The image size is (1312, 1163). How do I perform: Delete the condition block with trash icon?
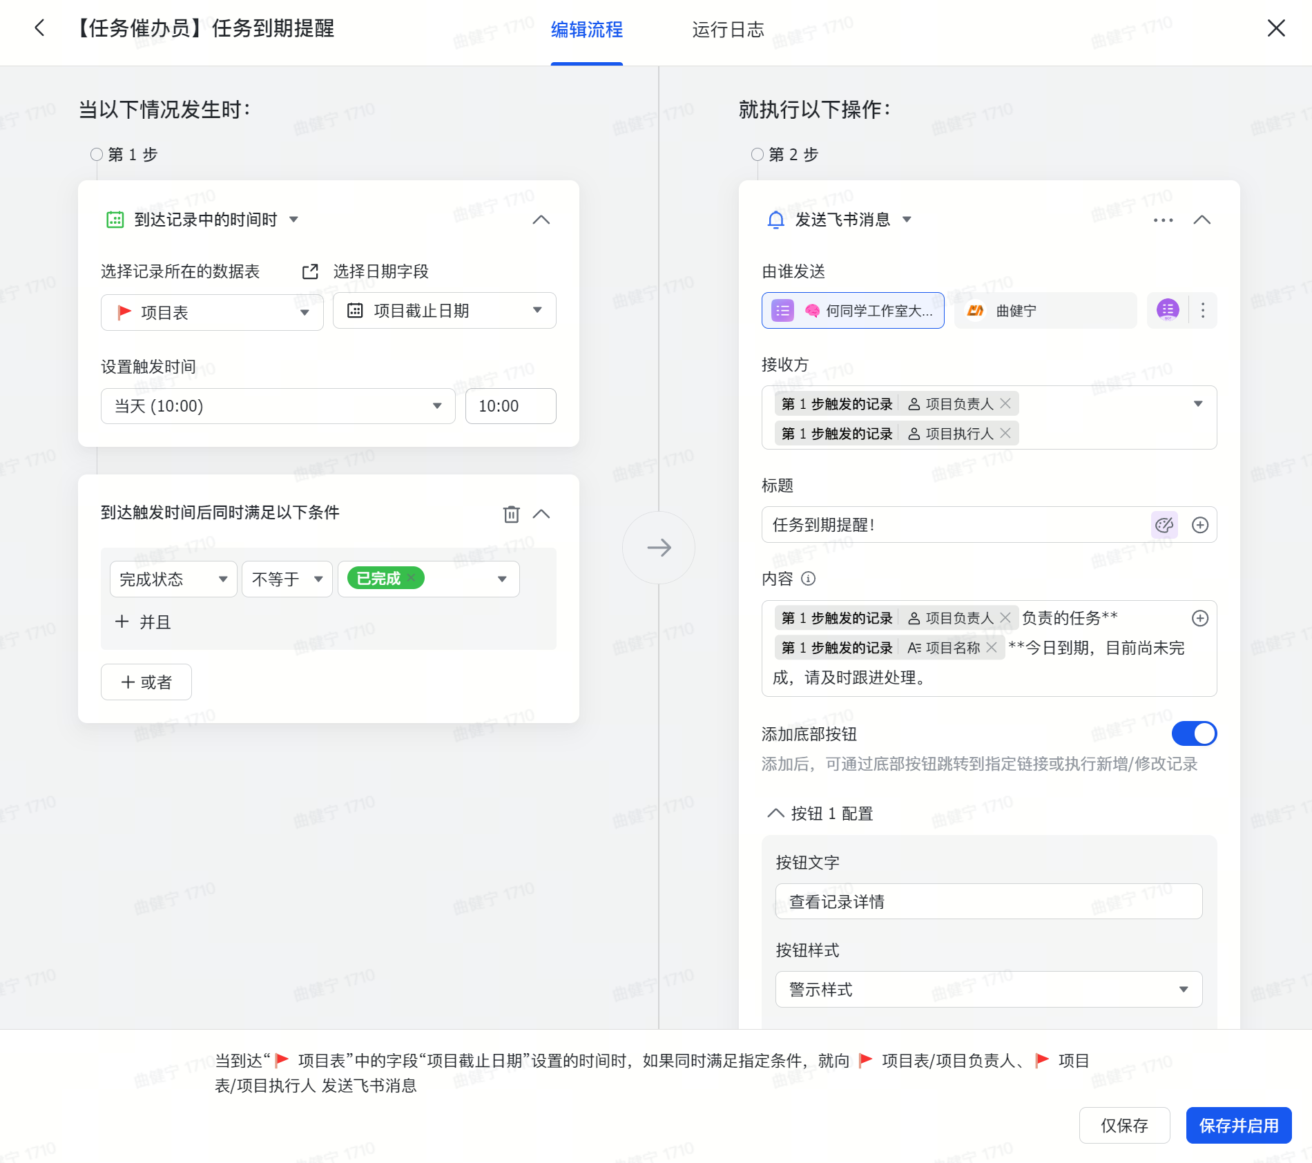tap(511, 514)
